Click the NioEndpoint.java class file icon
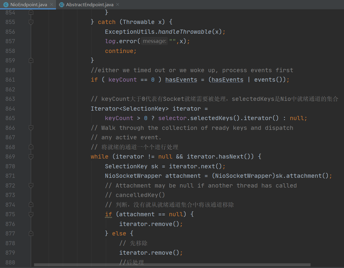 (x=6, y=5)
